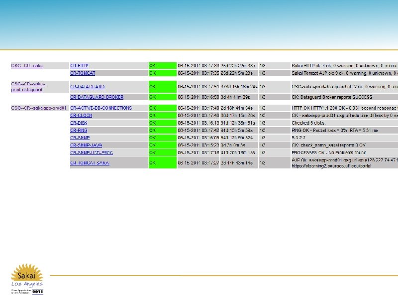The image size is (398, 299).
Task: Open the CSG--CR--sakai host link
Action: coord(27,66)
